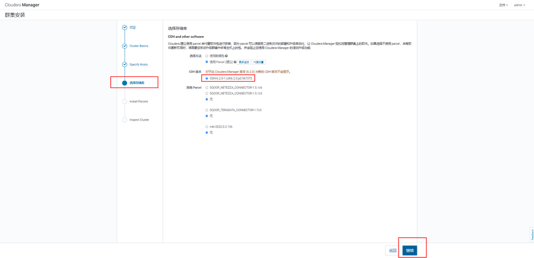Click the 其他 Parcel field label

click(x=194, y=88)
